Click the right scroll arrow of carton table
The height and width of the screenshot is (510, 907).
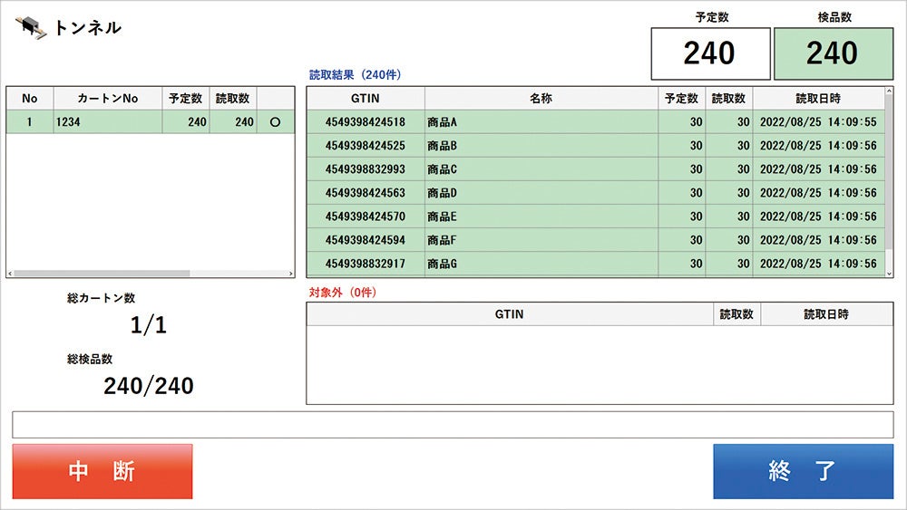291,274
